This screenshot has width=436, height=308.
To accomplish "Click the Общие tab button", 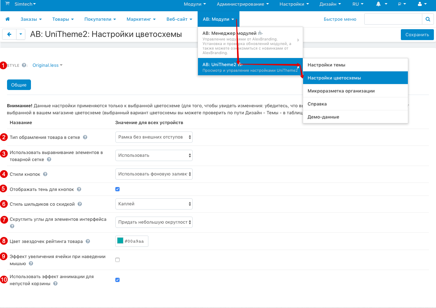I will (x=19, y=85).
